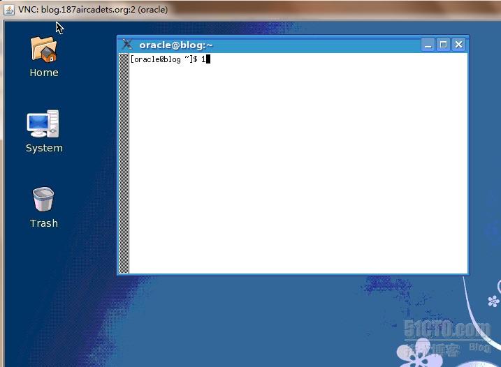Click the "System" label under the computer icon

(x=45, y=148)
